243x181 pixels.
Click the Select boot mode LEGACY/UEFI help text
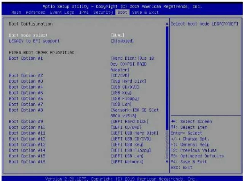click(204, 24)
